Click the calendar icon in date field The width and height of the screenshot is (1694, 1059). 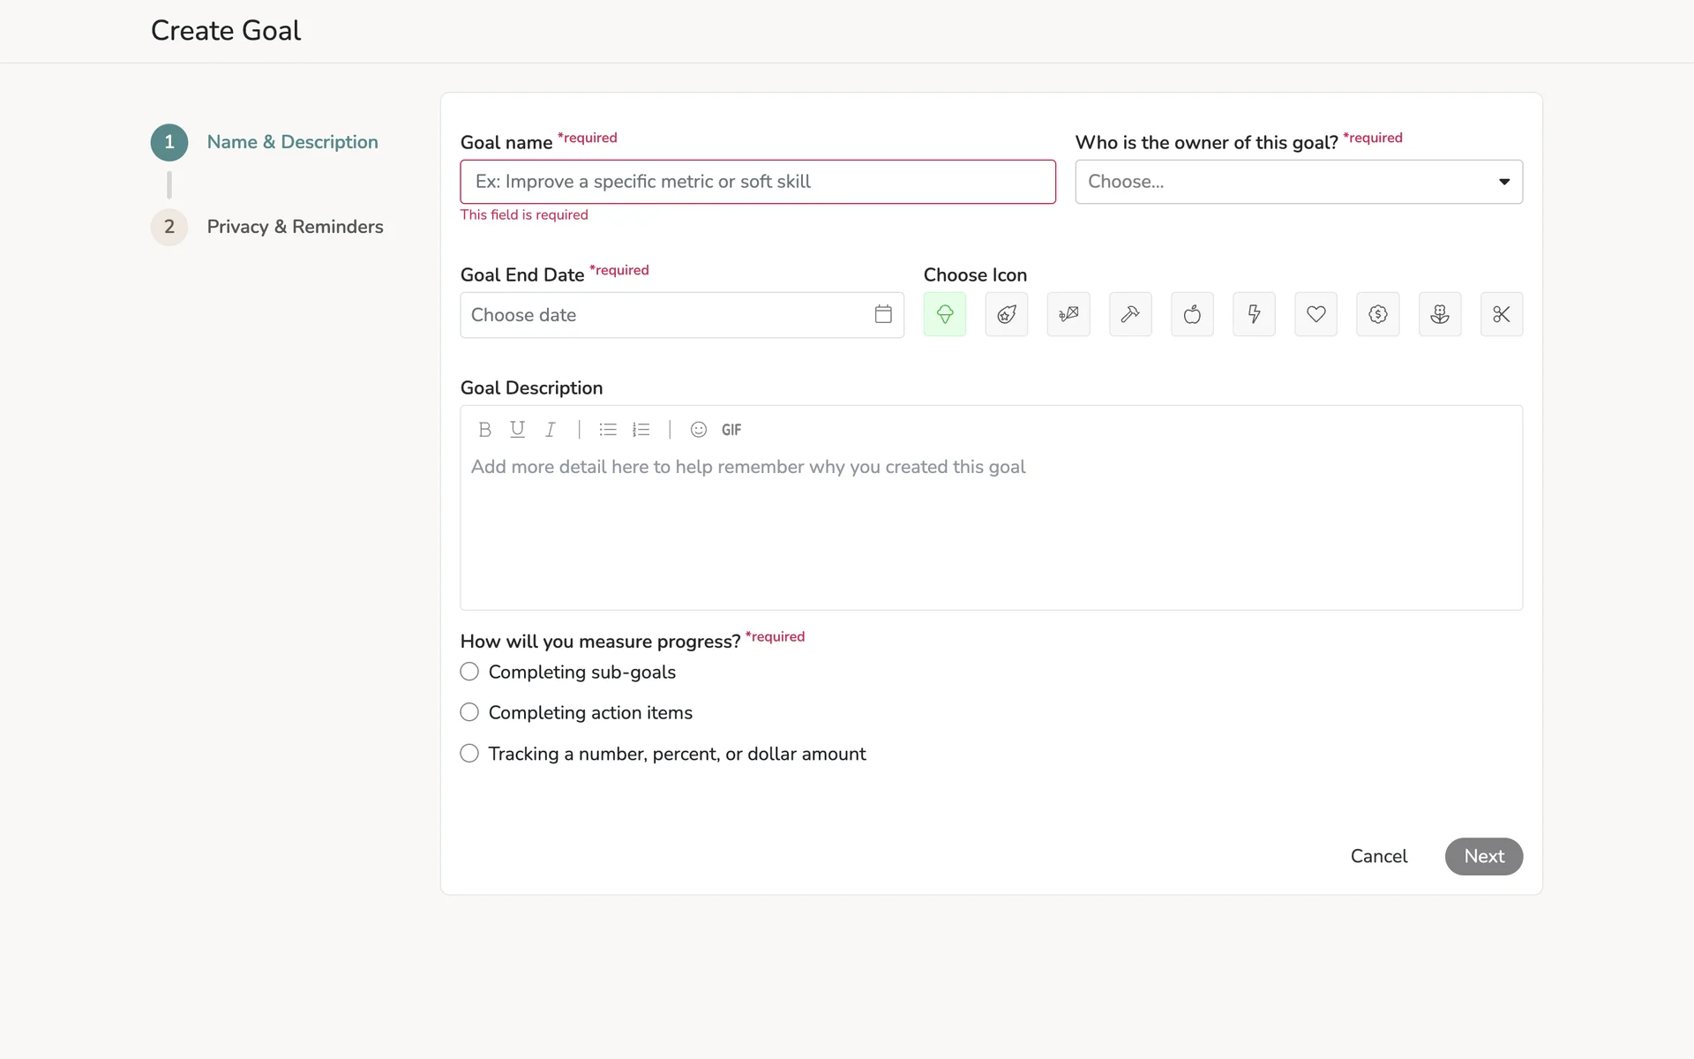point(883,314)
